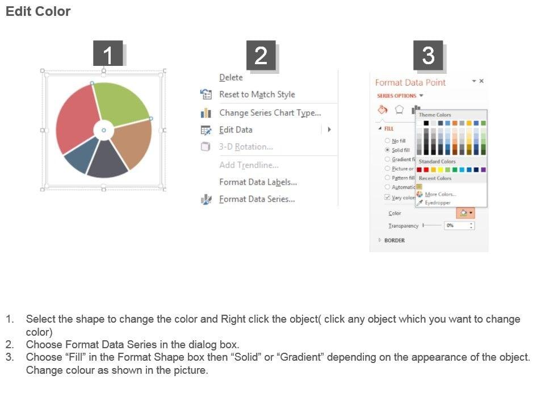Click the Reset to Match Style icon

click(x=206, y=95)
